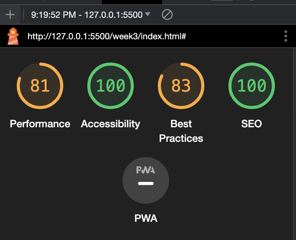Open the three-dot Lighthouse tools menu

[x=286, y=36]
